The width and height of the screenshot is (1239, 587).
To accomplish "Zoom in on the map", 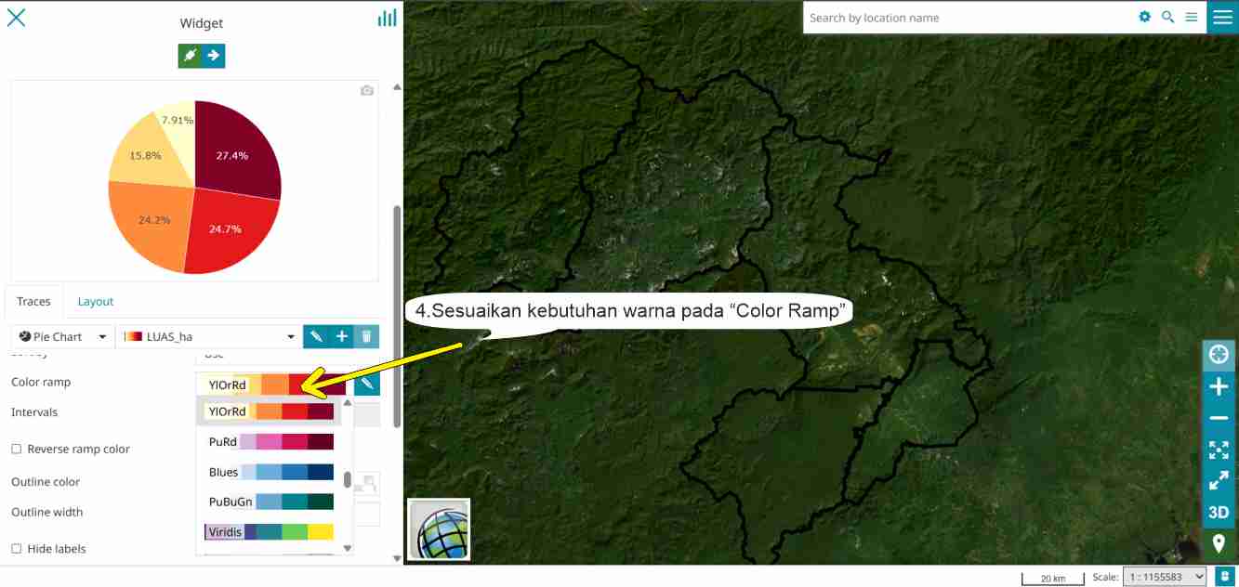I will (1218, 387).
